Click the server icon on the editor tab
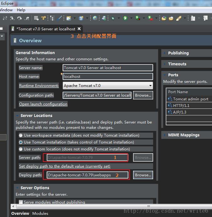Image resolution: width=212 pixels, height=217 pixels. 13,29
